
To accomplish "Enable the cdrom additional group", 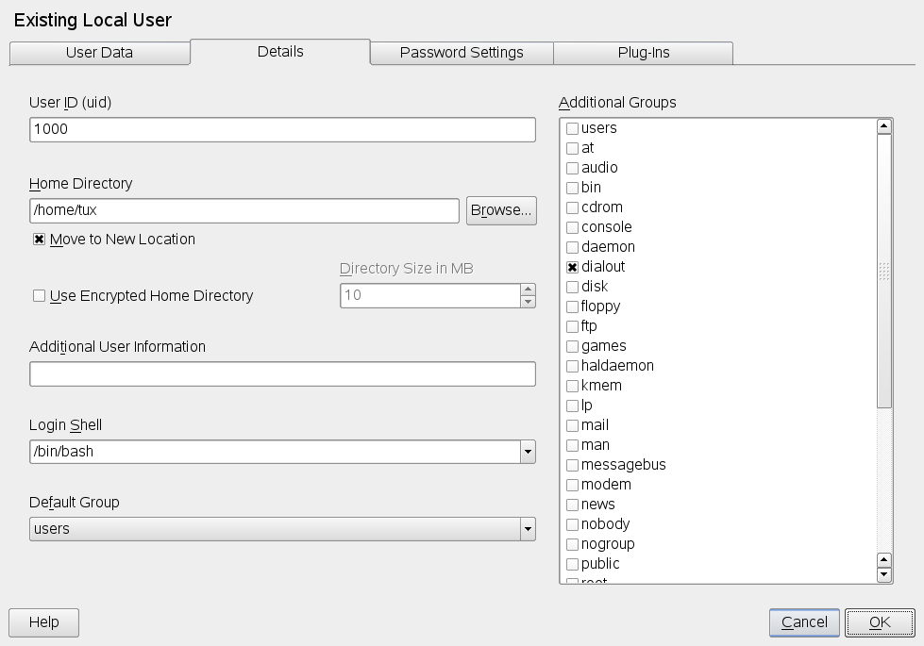I will tap(572, 207).
